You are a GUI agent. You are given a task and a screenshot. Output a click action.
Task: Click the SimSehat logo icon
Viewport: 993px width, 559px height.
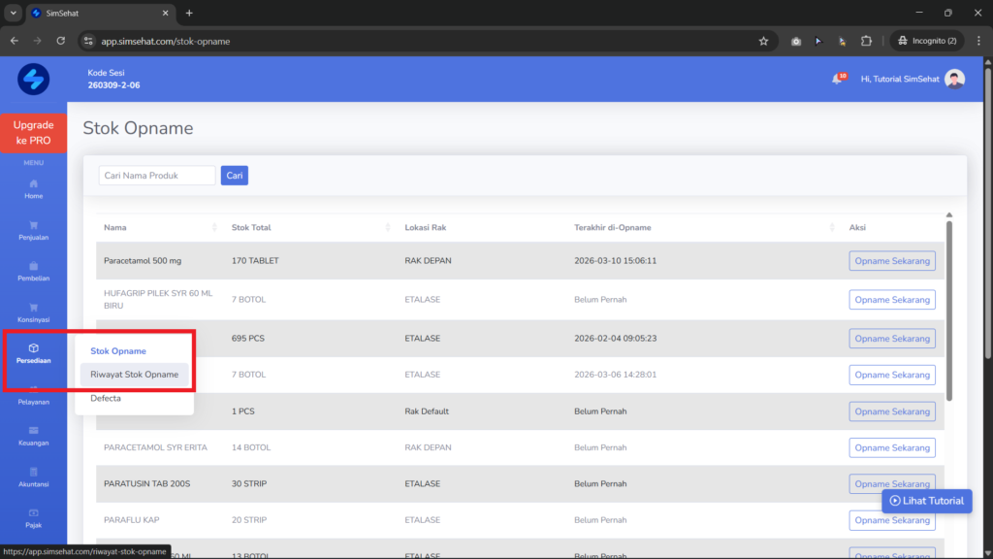[x=34, y=80]
